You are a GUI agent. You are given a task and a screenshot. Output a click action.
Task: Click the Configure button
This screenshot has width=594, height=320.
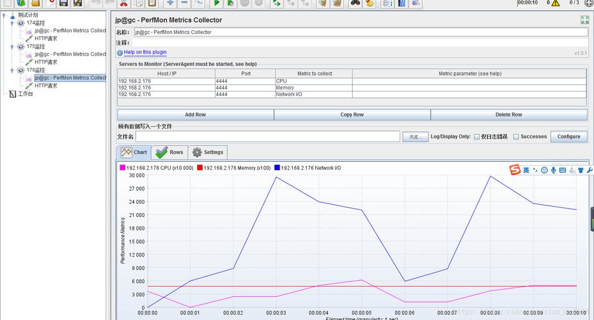click(x=568, y=136)
